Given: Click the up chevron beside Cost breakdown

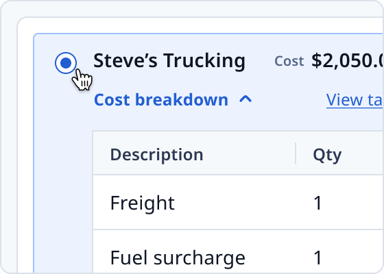Looking at the screenshot, I should [245, 99].
